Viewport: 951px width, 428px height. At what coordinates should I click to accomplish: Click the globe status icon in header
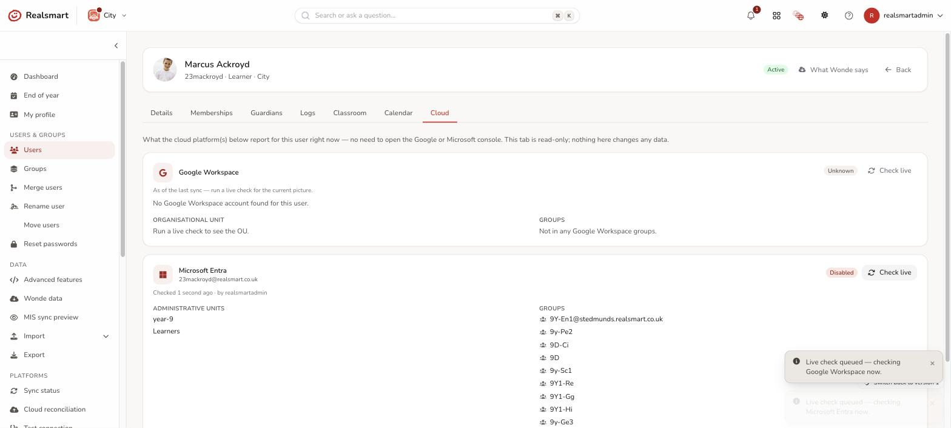tap(798, 16)
